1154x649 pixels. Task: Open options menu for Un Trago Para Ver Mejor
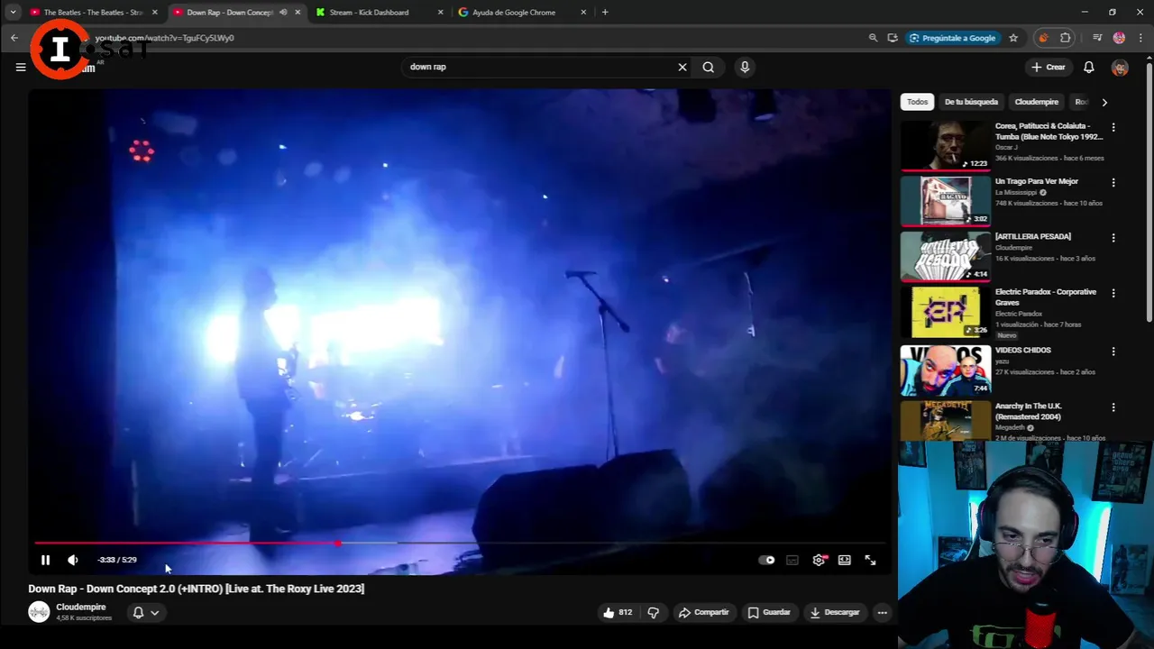point(1113,183)
